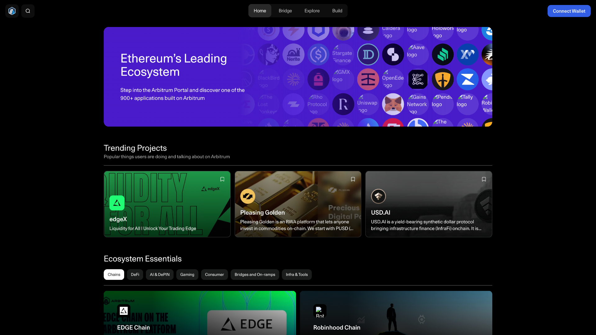The height and width of the screenshot is (335, 596).
Task: Open the edgeX project title
Action: [x=118, y=219]
